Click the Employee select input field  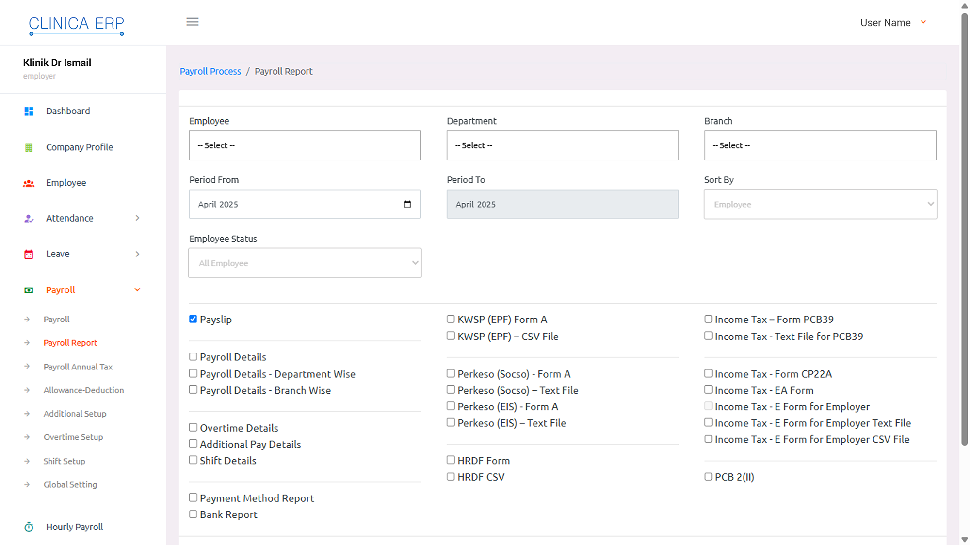[x=305, y=145]
